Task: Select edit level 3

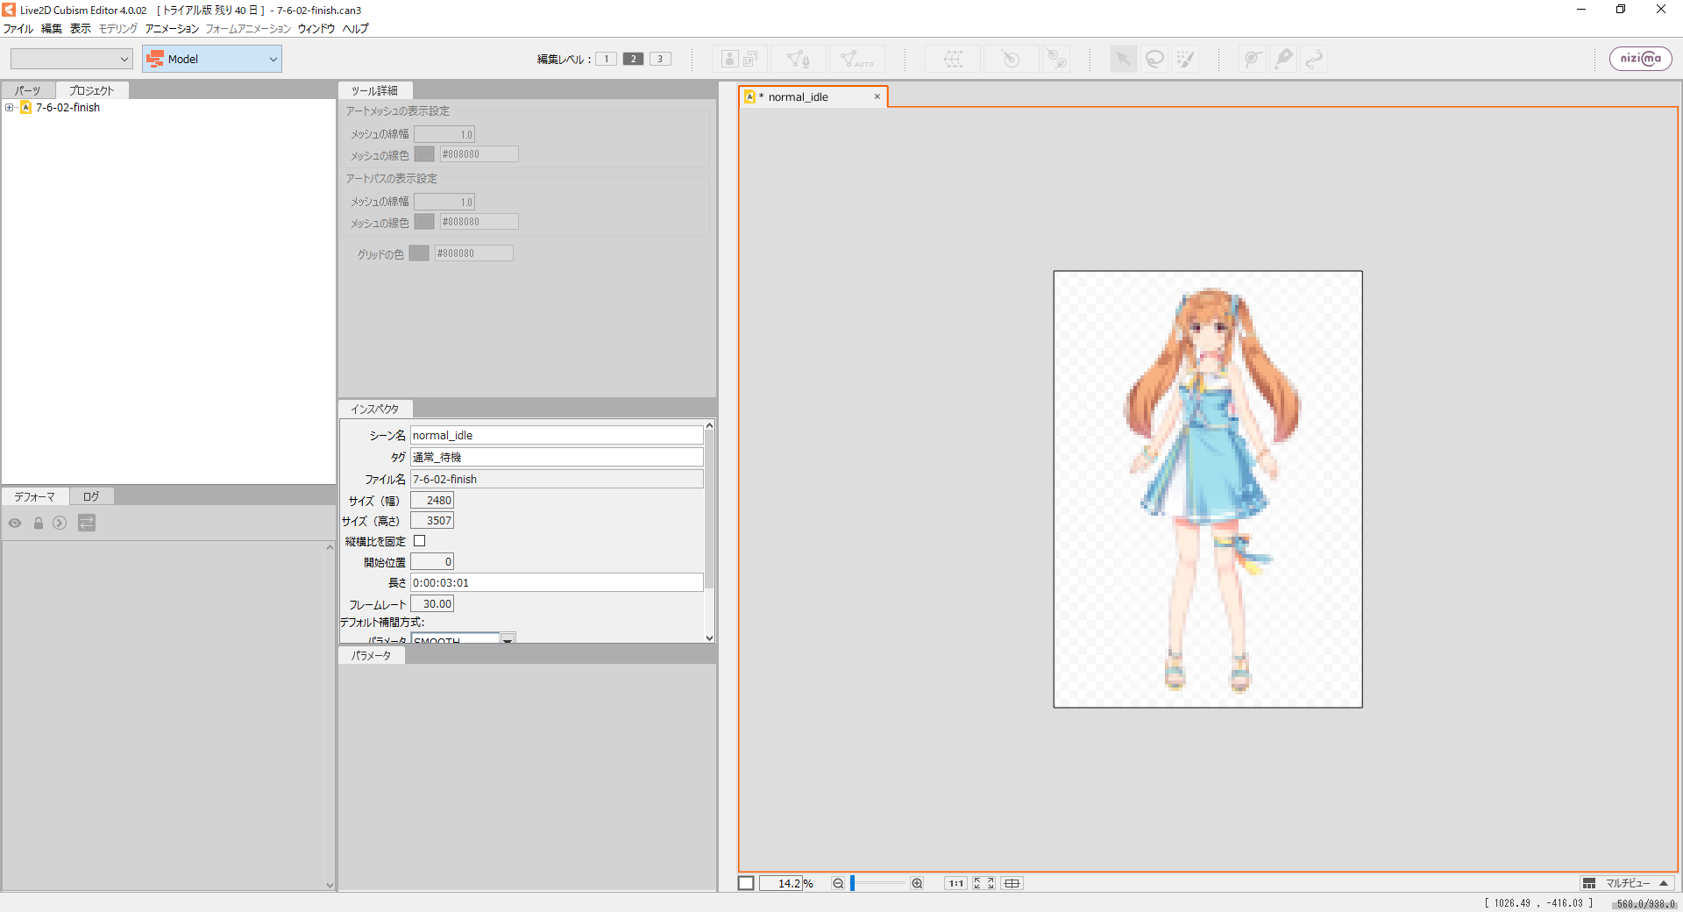Action: 660,59
